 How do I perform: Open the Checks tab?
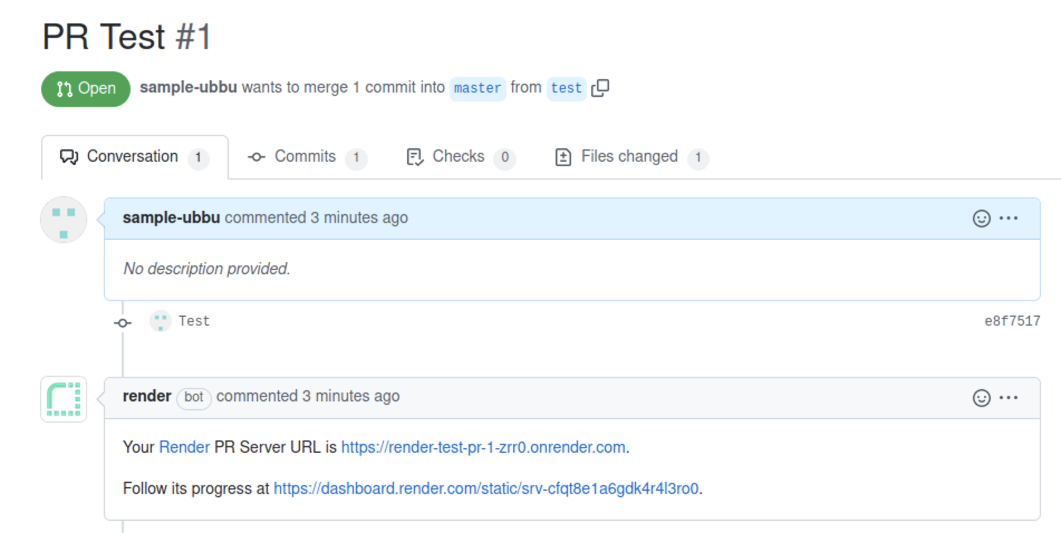point(460,157)
